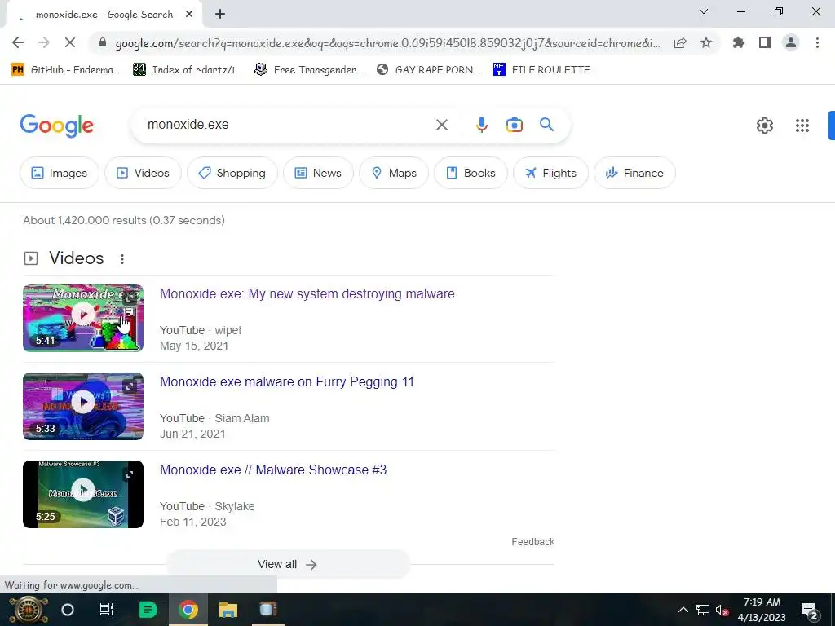This screenshot has height=626, width=835.
Task: Open the Siam Alam video result link
Action: click(286, 382)
